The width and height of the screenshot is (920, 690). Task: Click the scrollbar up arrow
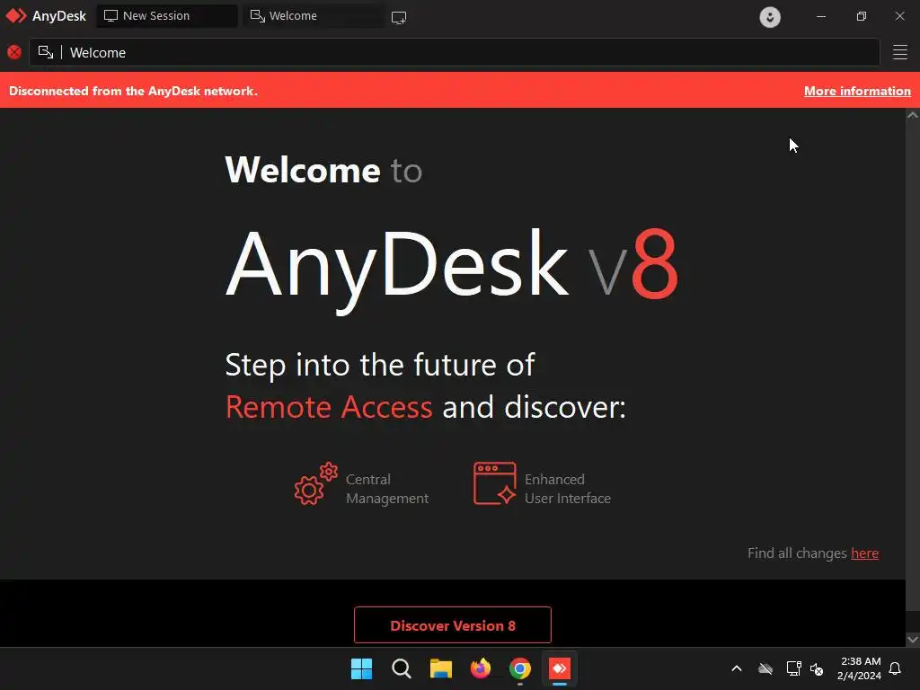tap(913, 115)
